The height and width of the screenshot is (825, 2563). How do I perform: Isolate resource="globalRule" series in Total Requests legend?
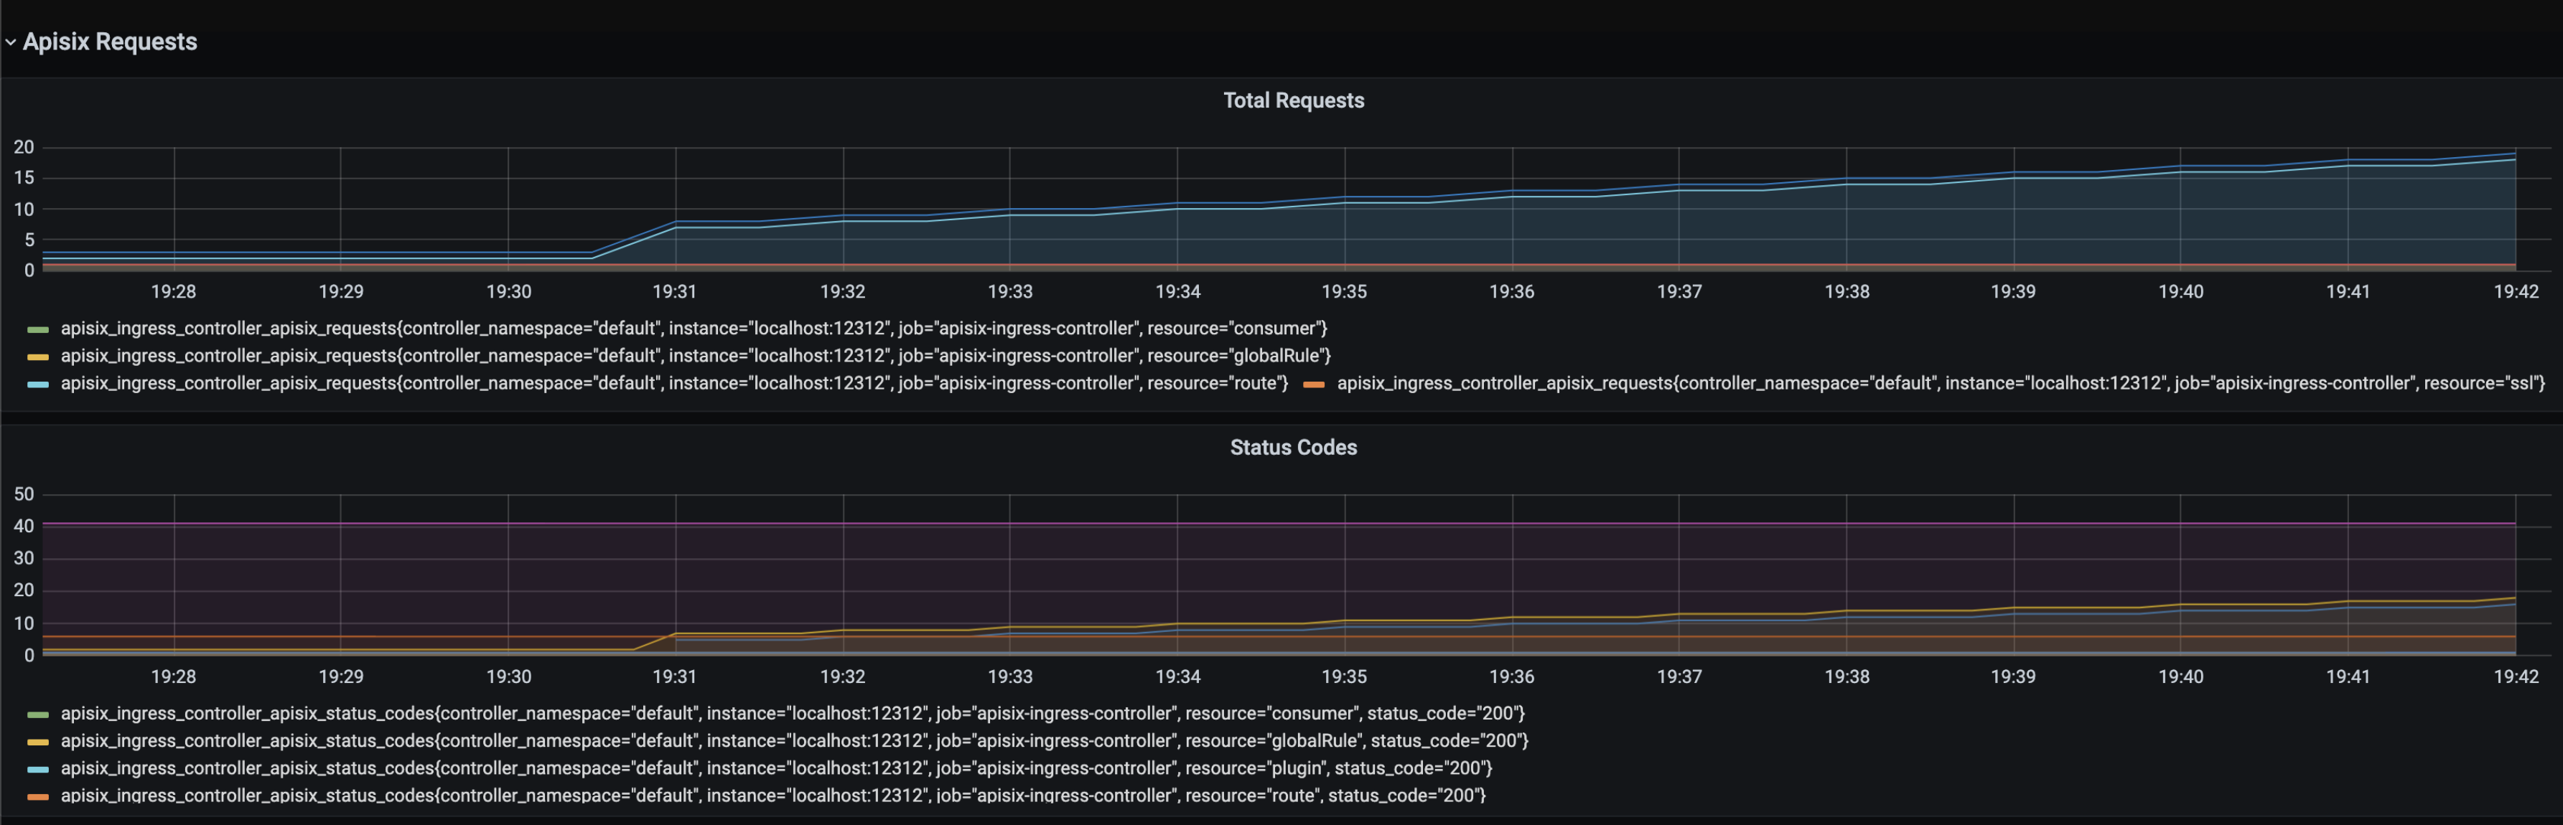click(x=696, y=356)
